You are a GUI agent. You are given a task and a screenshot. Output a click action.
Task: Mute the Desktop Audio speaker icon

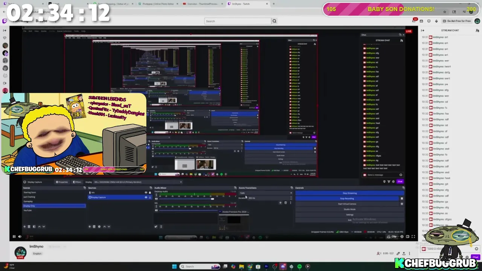[x=156, y=199]
